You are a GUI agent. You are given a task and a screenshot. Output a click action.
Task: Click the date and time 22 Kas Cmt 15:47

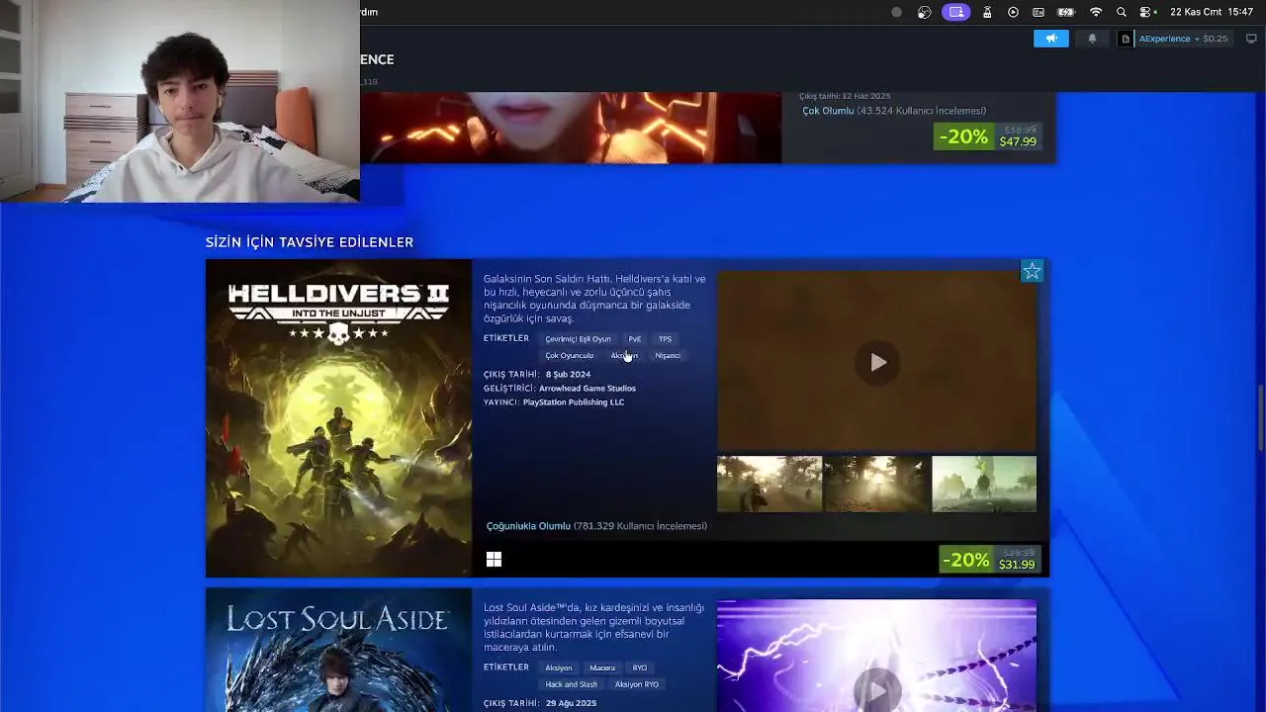pos(1212,12)
